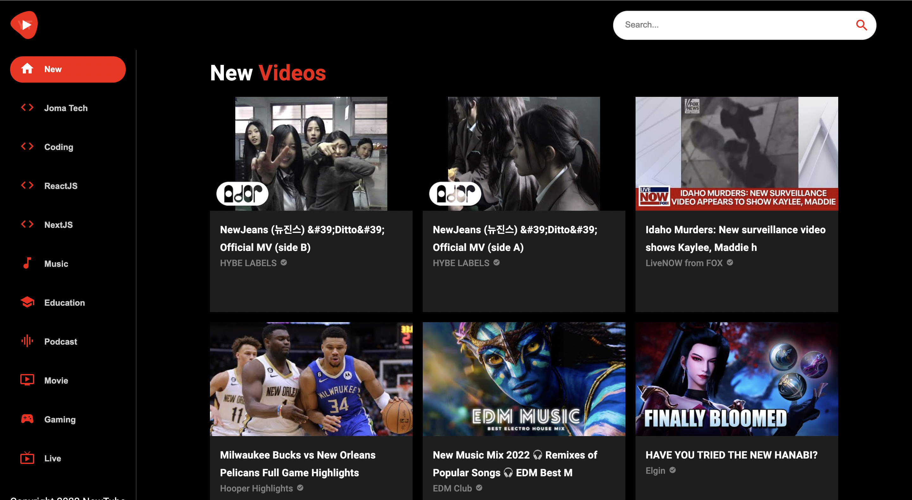This screenshot has width=912, height=500.
Task: Click the red play logo icon
Action: click(x=24, y=25)
